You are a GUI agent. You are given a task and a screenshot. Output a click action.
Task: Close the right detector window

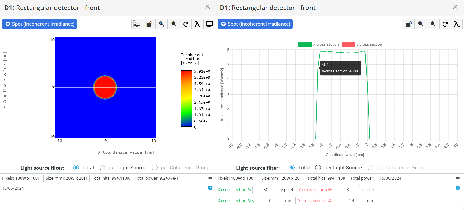point(455,7)
